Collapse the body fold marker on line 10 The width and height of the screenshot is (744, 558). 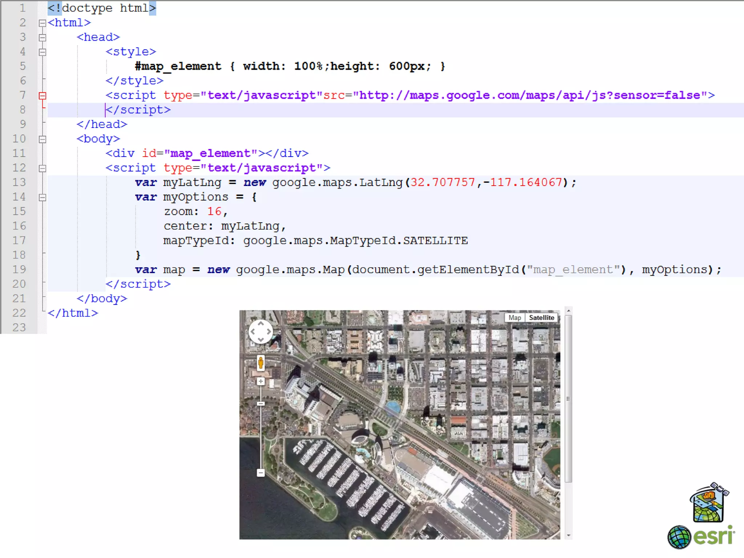tap(43, 139)
